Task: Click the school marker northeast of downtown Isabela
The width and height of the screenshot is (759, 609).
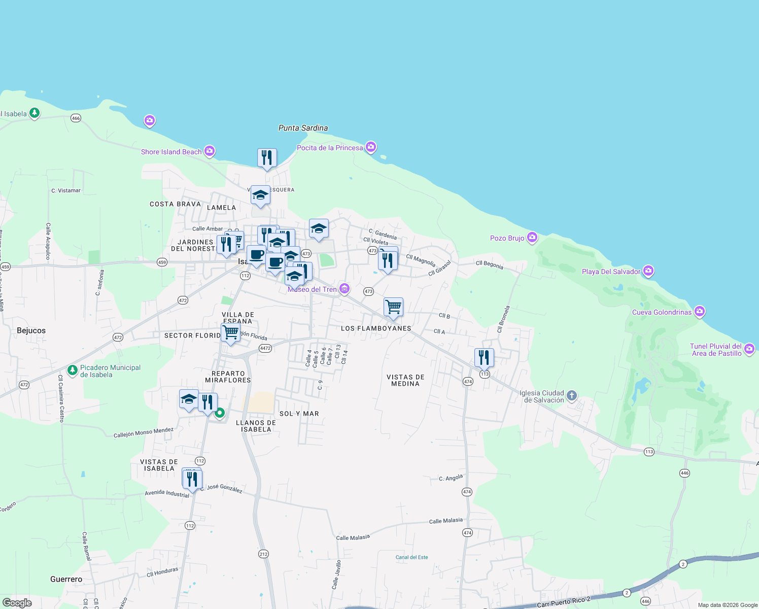Action: 319,229
